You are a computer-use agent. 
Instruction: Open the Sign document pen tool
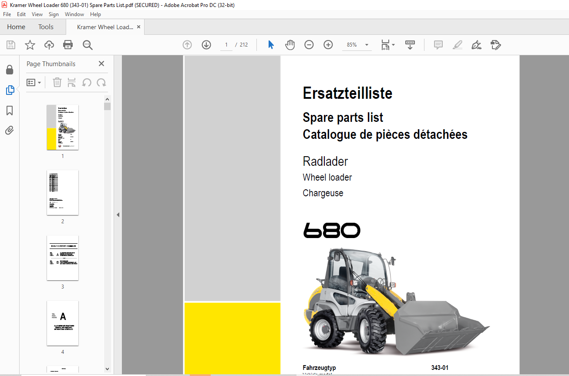[477, 45]
